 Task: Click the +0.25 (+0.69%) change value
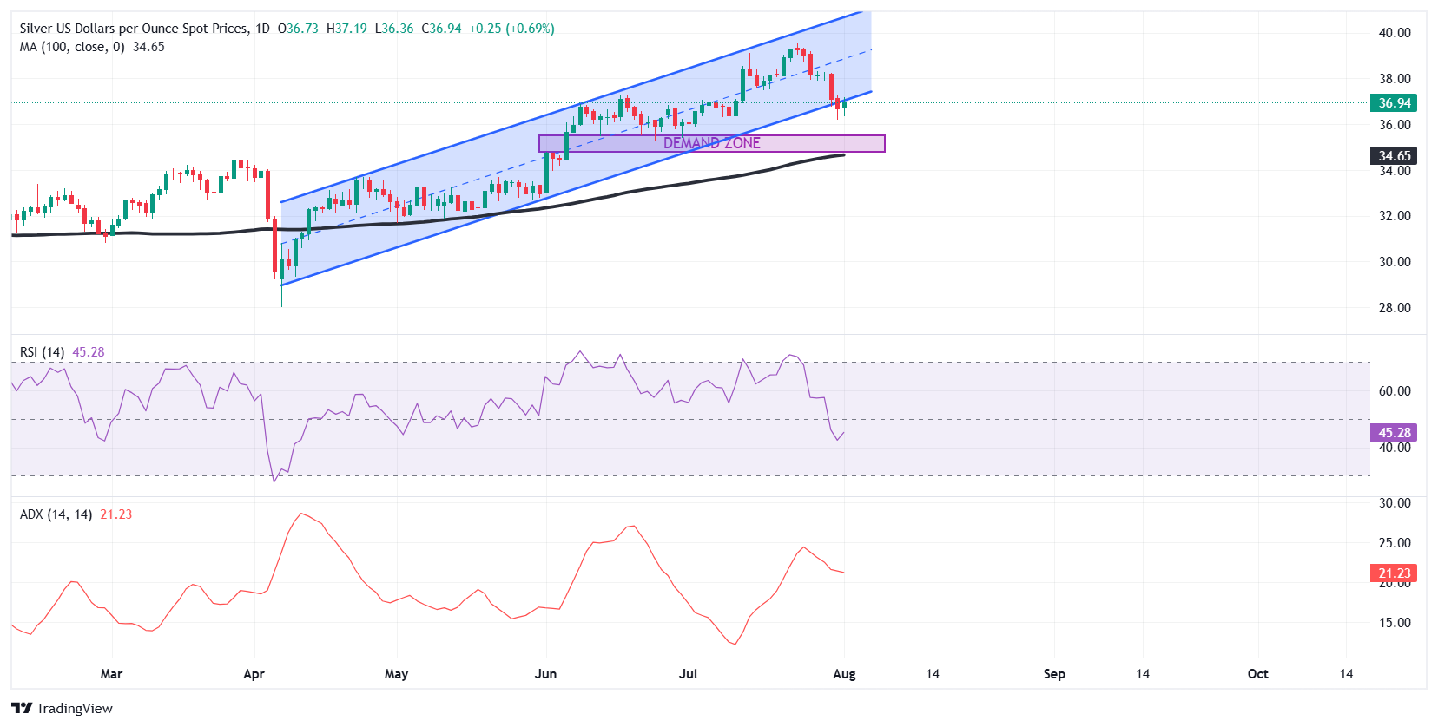pyautogui.click(x=511, y=29)
